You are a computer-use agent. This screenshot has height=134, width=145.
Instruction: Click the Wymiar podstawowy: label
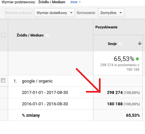[19, 2]
